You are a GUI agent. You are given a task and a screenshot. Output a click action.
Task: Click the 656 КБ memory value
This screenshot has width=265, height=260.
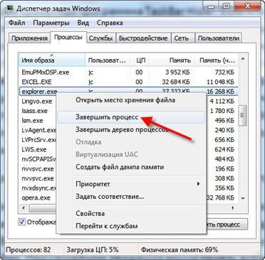pyautogui.click(x=224, y=140)
